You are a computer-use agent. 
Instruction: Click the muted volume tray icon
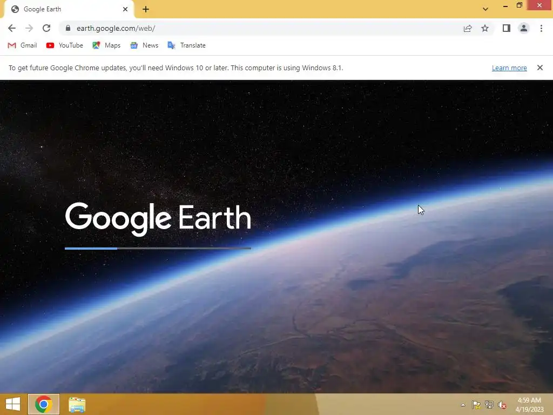502,405
